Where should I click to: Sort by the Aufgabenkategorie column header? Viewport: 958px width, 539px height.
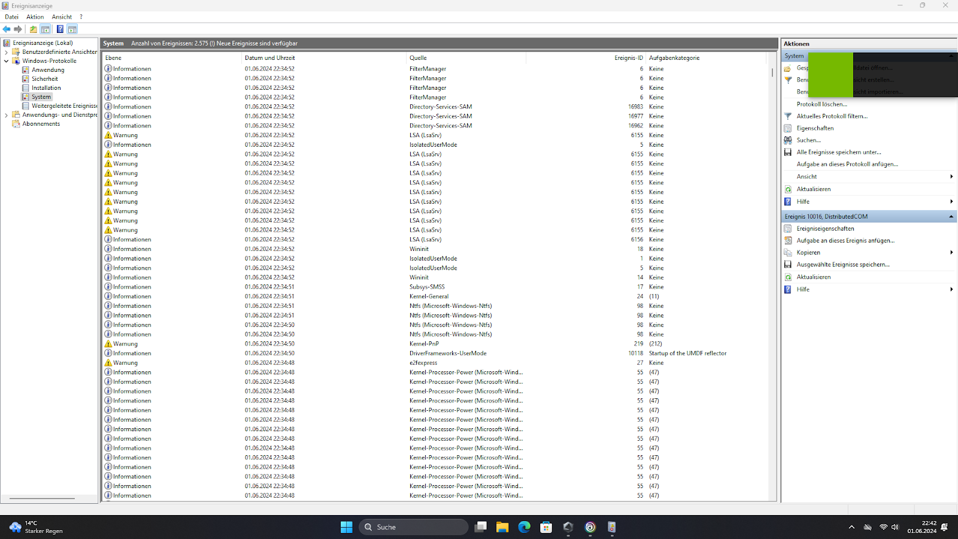(706, 58)
